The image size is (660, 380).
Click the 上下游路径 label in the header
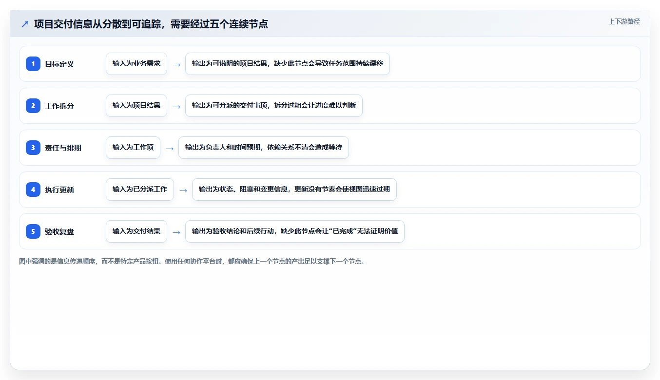[x=624, y=22]
